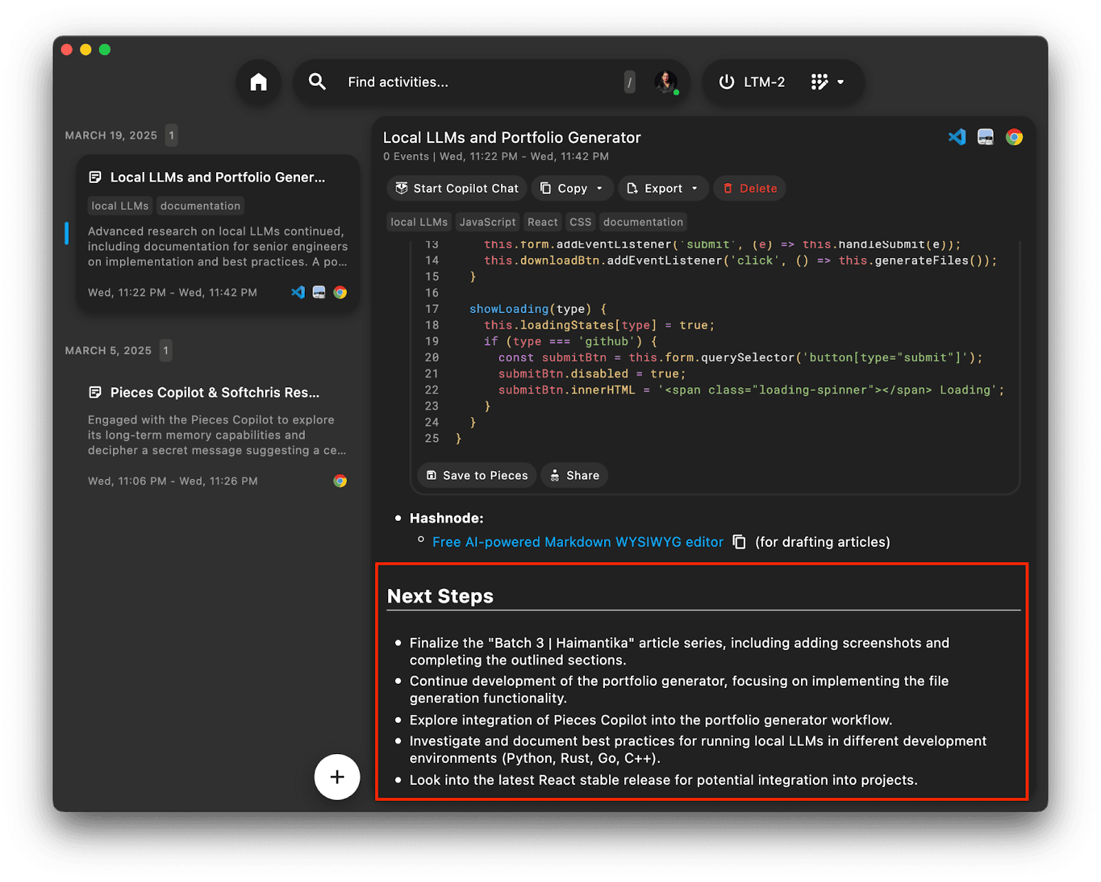Select the CSS tag

click(x=580, y=222)
